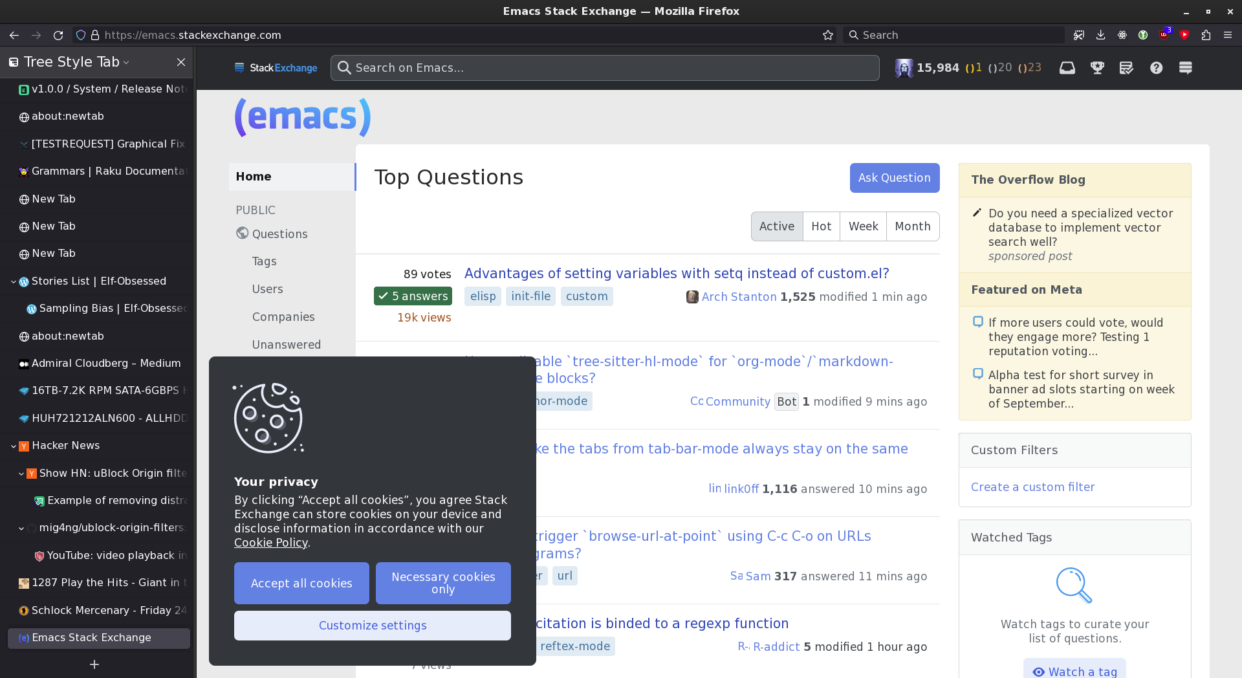Open Customize settings for cookies

coord(373,626)
